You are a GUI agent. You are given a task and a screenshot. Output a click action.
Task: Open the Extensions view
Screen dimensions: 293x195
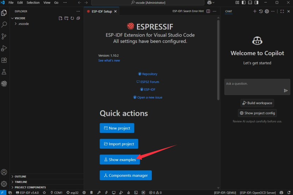(x=4, y=60)
